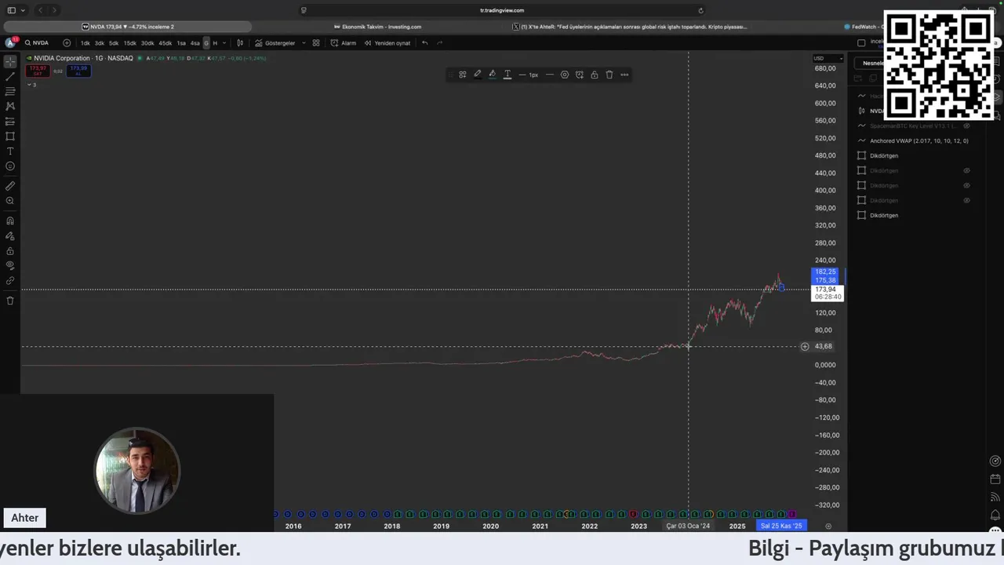Open the NVDA symbol search
The image size is (1004, 565).
37,43
